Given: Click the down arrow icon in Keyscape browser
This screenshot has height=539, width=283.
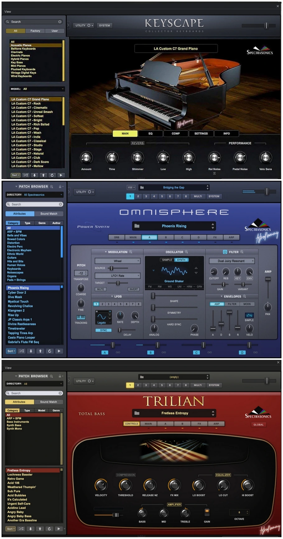Looking at the screenshot, I should [35, 175].
